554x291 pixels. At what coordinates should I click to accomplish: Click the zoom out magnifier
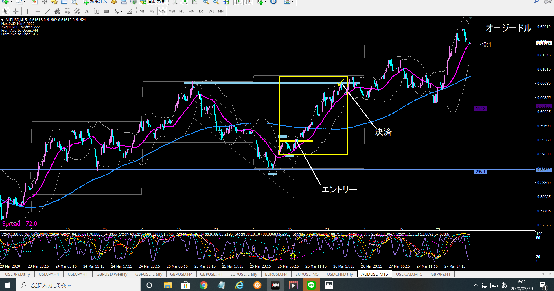click(216, 2)
